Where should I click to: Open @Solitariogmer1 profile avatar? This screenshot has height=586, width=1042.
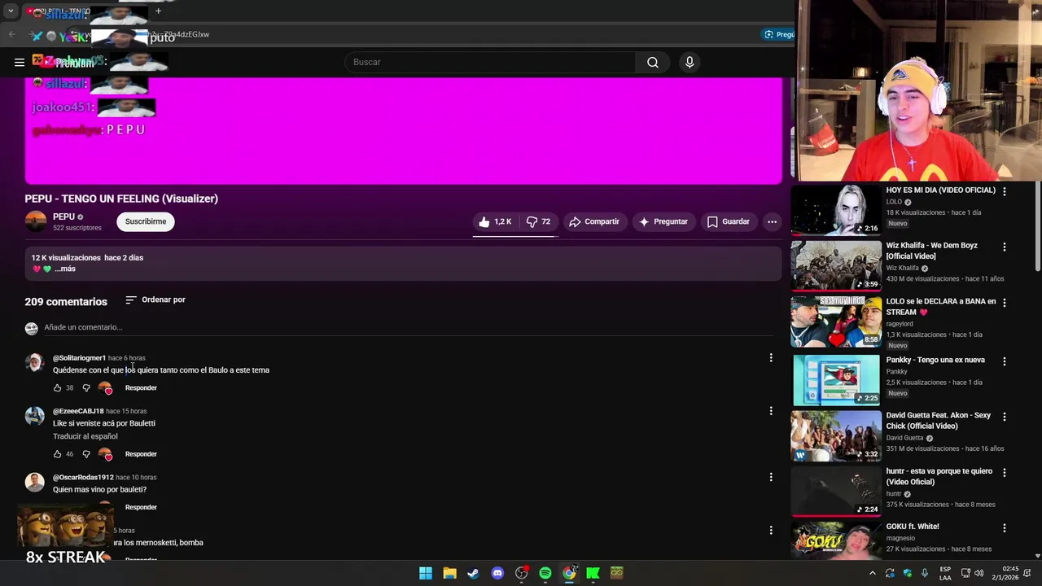(35, 363)
